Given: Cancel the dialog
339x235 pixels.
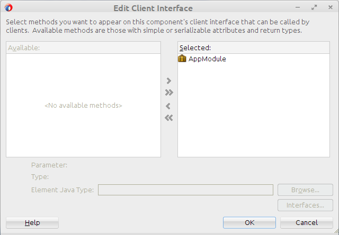Looking at the screenshot, I should coord(306,223).
